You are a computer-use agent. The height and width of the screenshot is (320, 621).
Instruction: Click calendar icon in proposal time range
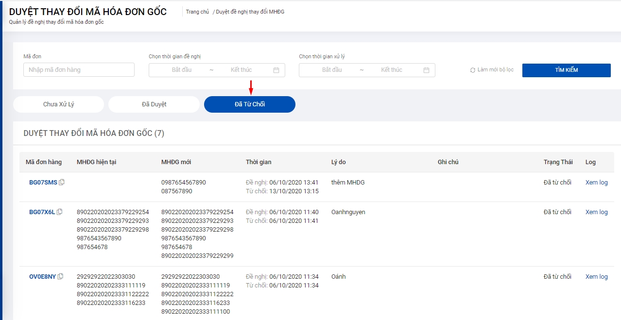pyautogui.click(x=276, y=70)
